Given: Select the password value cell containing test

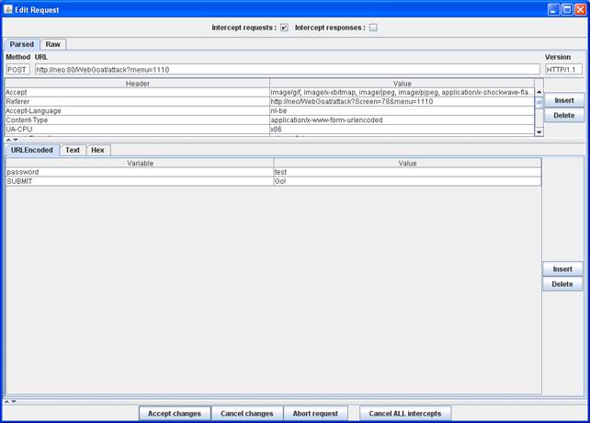Looking at the screenshot, I should (x=406, y=172).
